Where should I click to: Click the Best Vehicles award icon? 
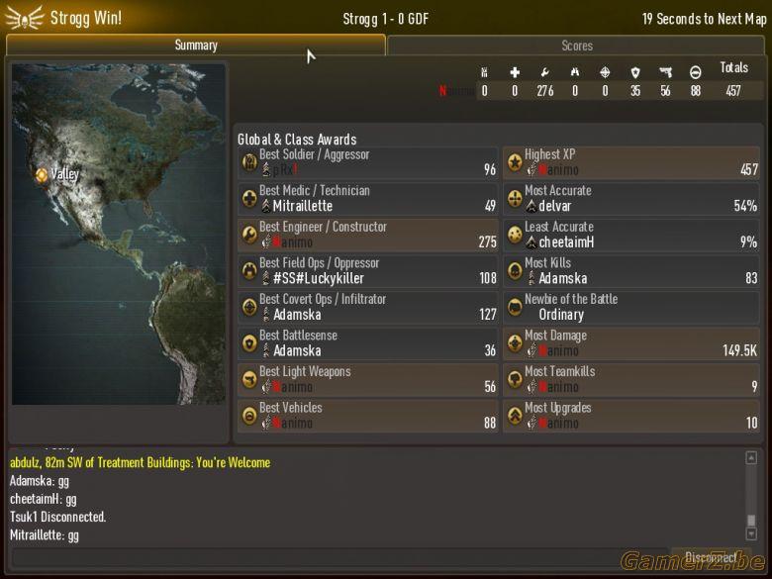pyautogui.click(x=249, y=416)
